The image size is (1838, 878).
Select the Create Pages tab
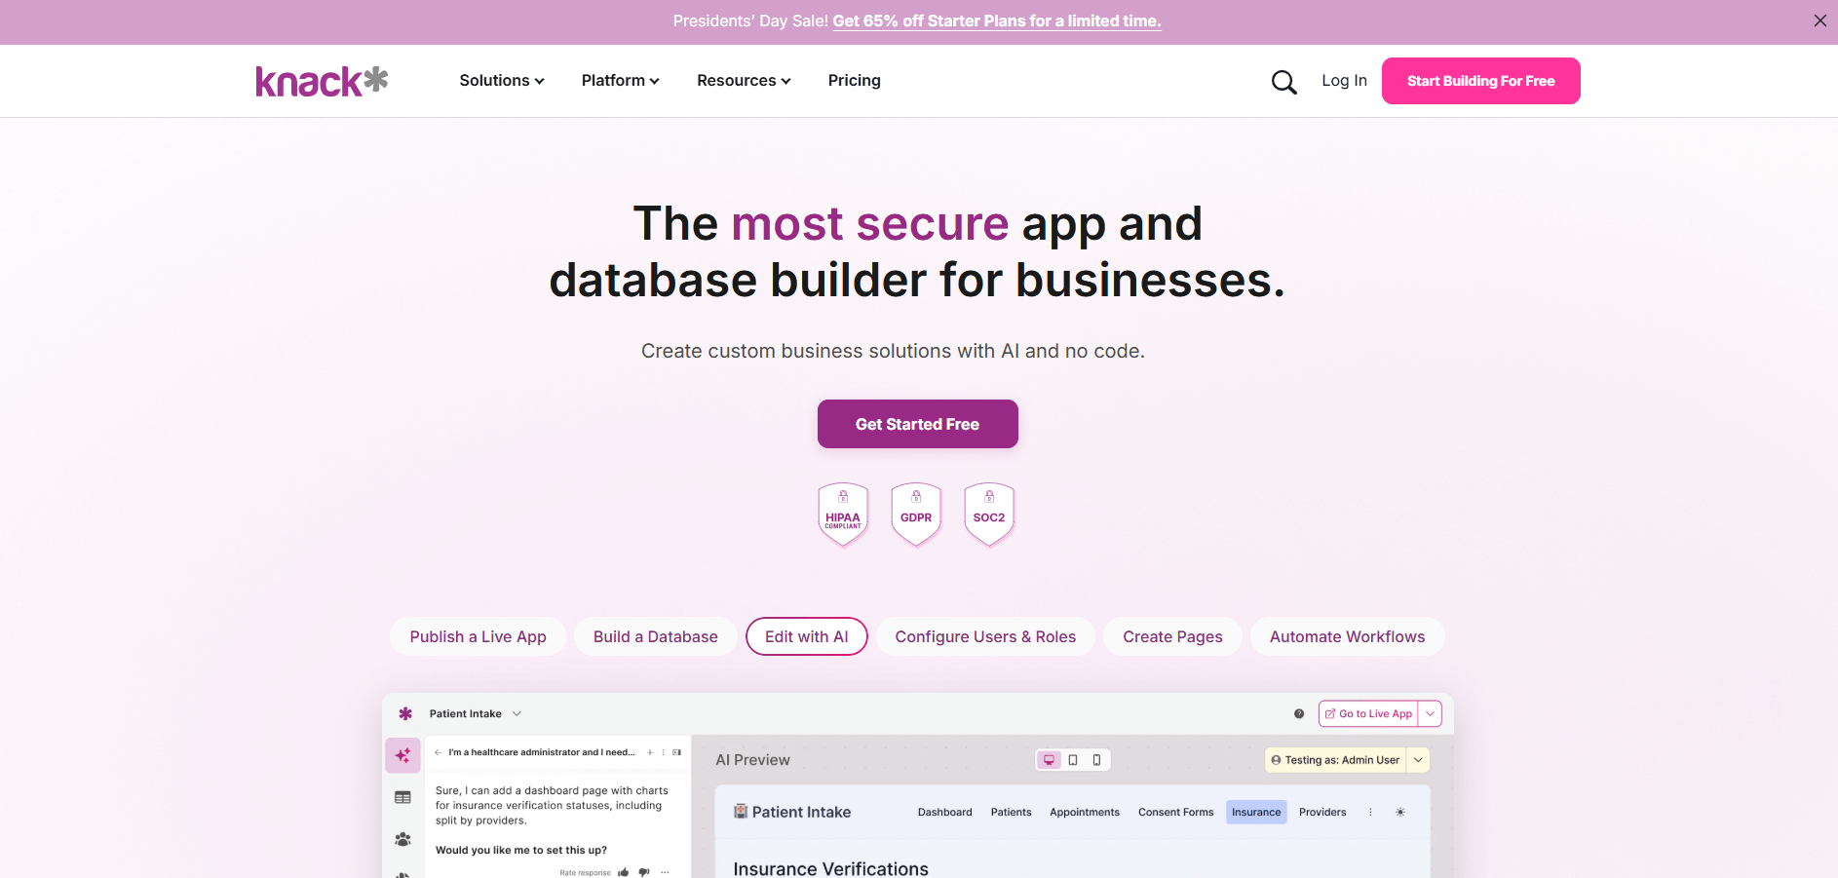pyautogui.click(x=1172, y=636)
